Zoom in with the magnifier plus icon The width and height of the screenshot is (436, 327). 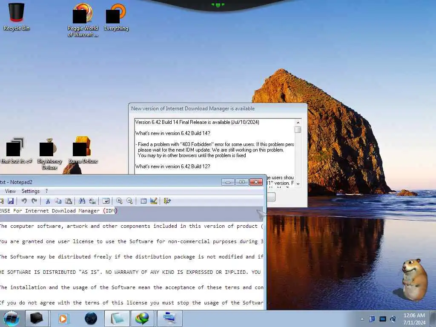pyautogui.click(x=119, y=201)
